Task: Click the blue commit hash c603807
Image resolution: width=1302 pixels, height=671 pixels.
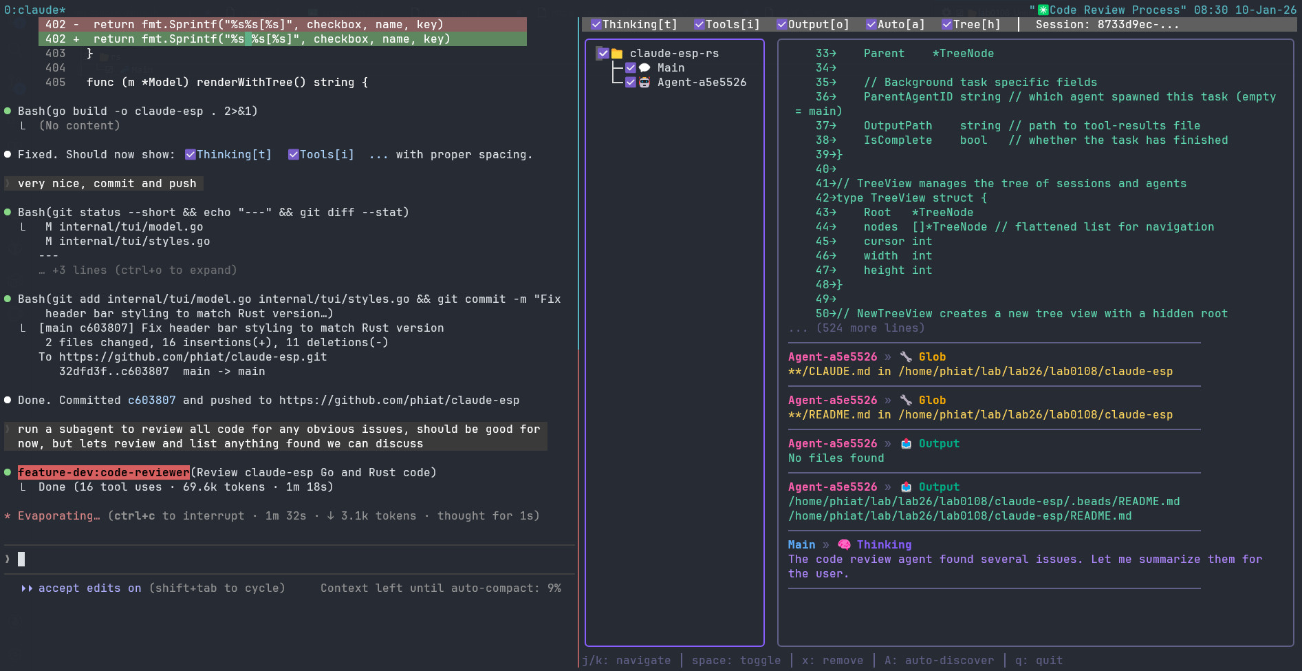Action: [151, 401]
